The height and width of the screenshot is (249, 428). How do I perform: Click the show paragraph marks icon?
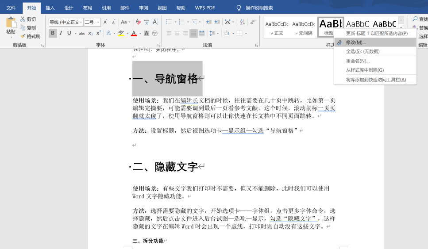[252, 22]
